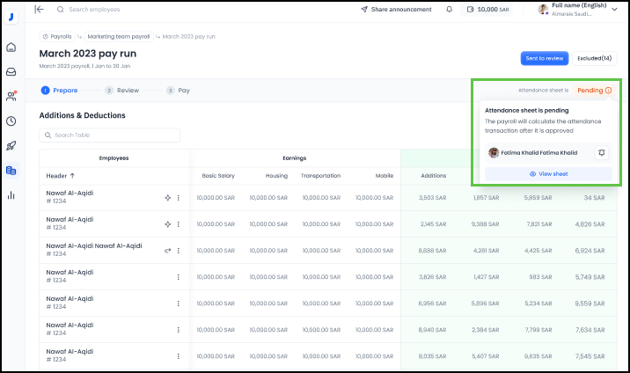
Task: Open the Home icon in sidebar
Action: pyautogui.click(x=11, y=48)
